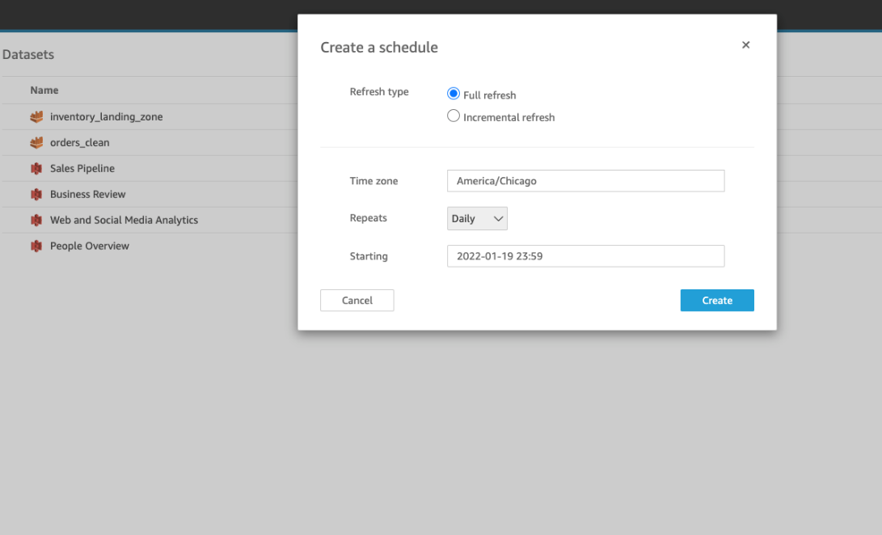The image size is (882, 535).
Task: Click the Web and Social Media Analytics icon
Action: (36, 220)
